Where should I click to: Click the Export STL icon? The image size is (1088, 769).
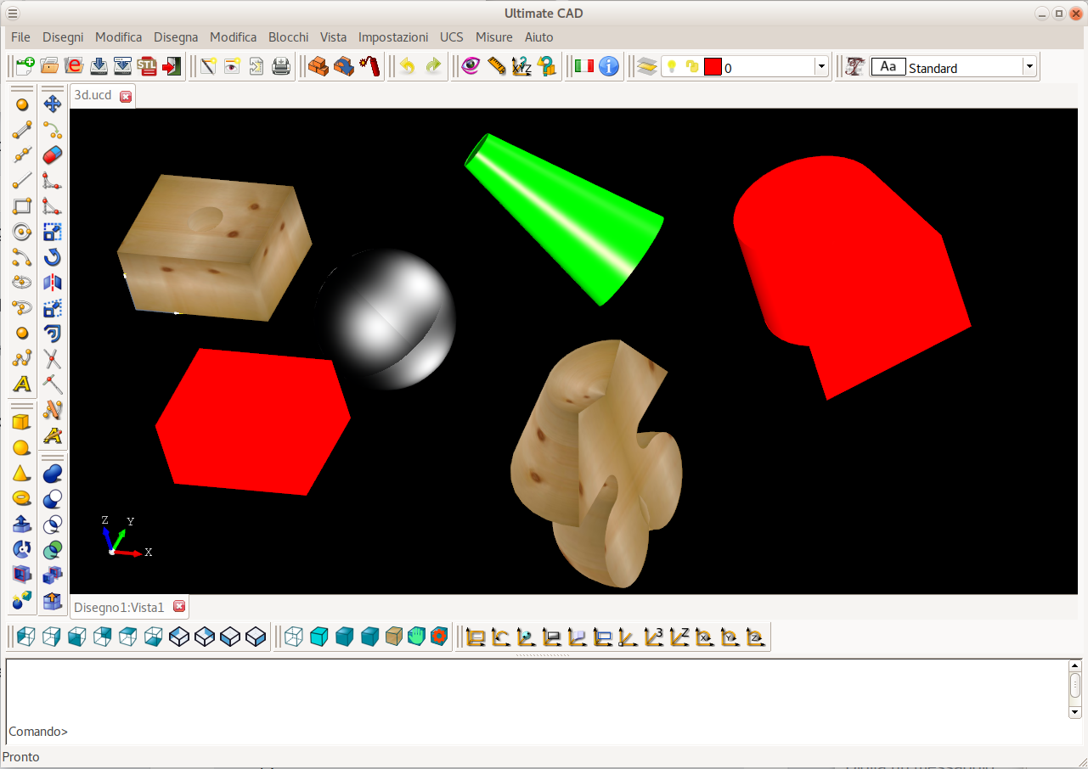(x=148, y=66)
